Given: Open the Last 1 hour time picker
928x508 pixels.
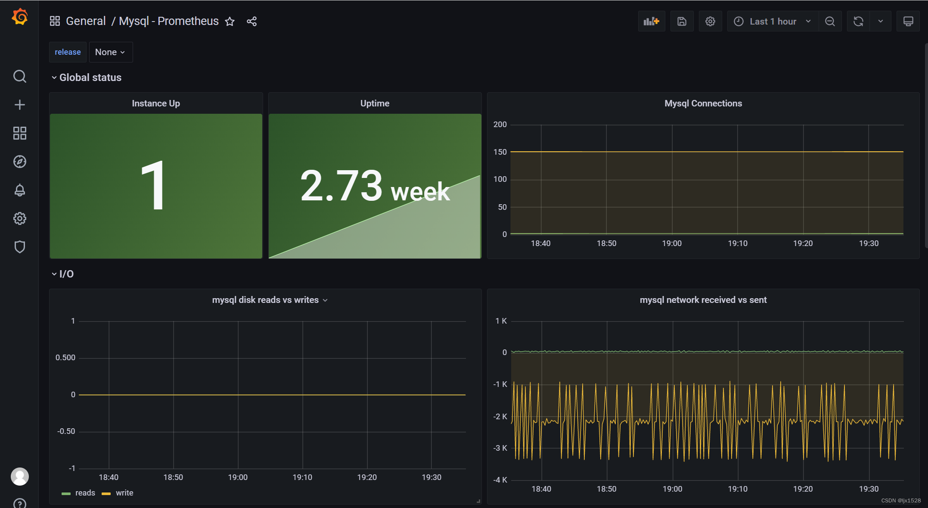Looking at the screenshot, I should click(x=773, y=21).
